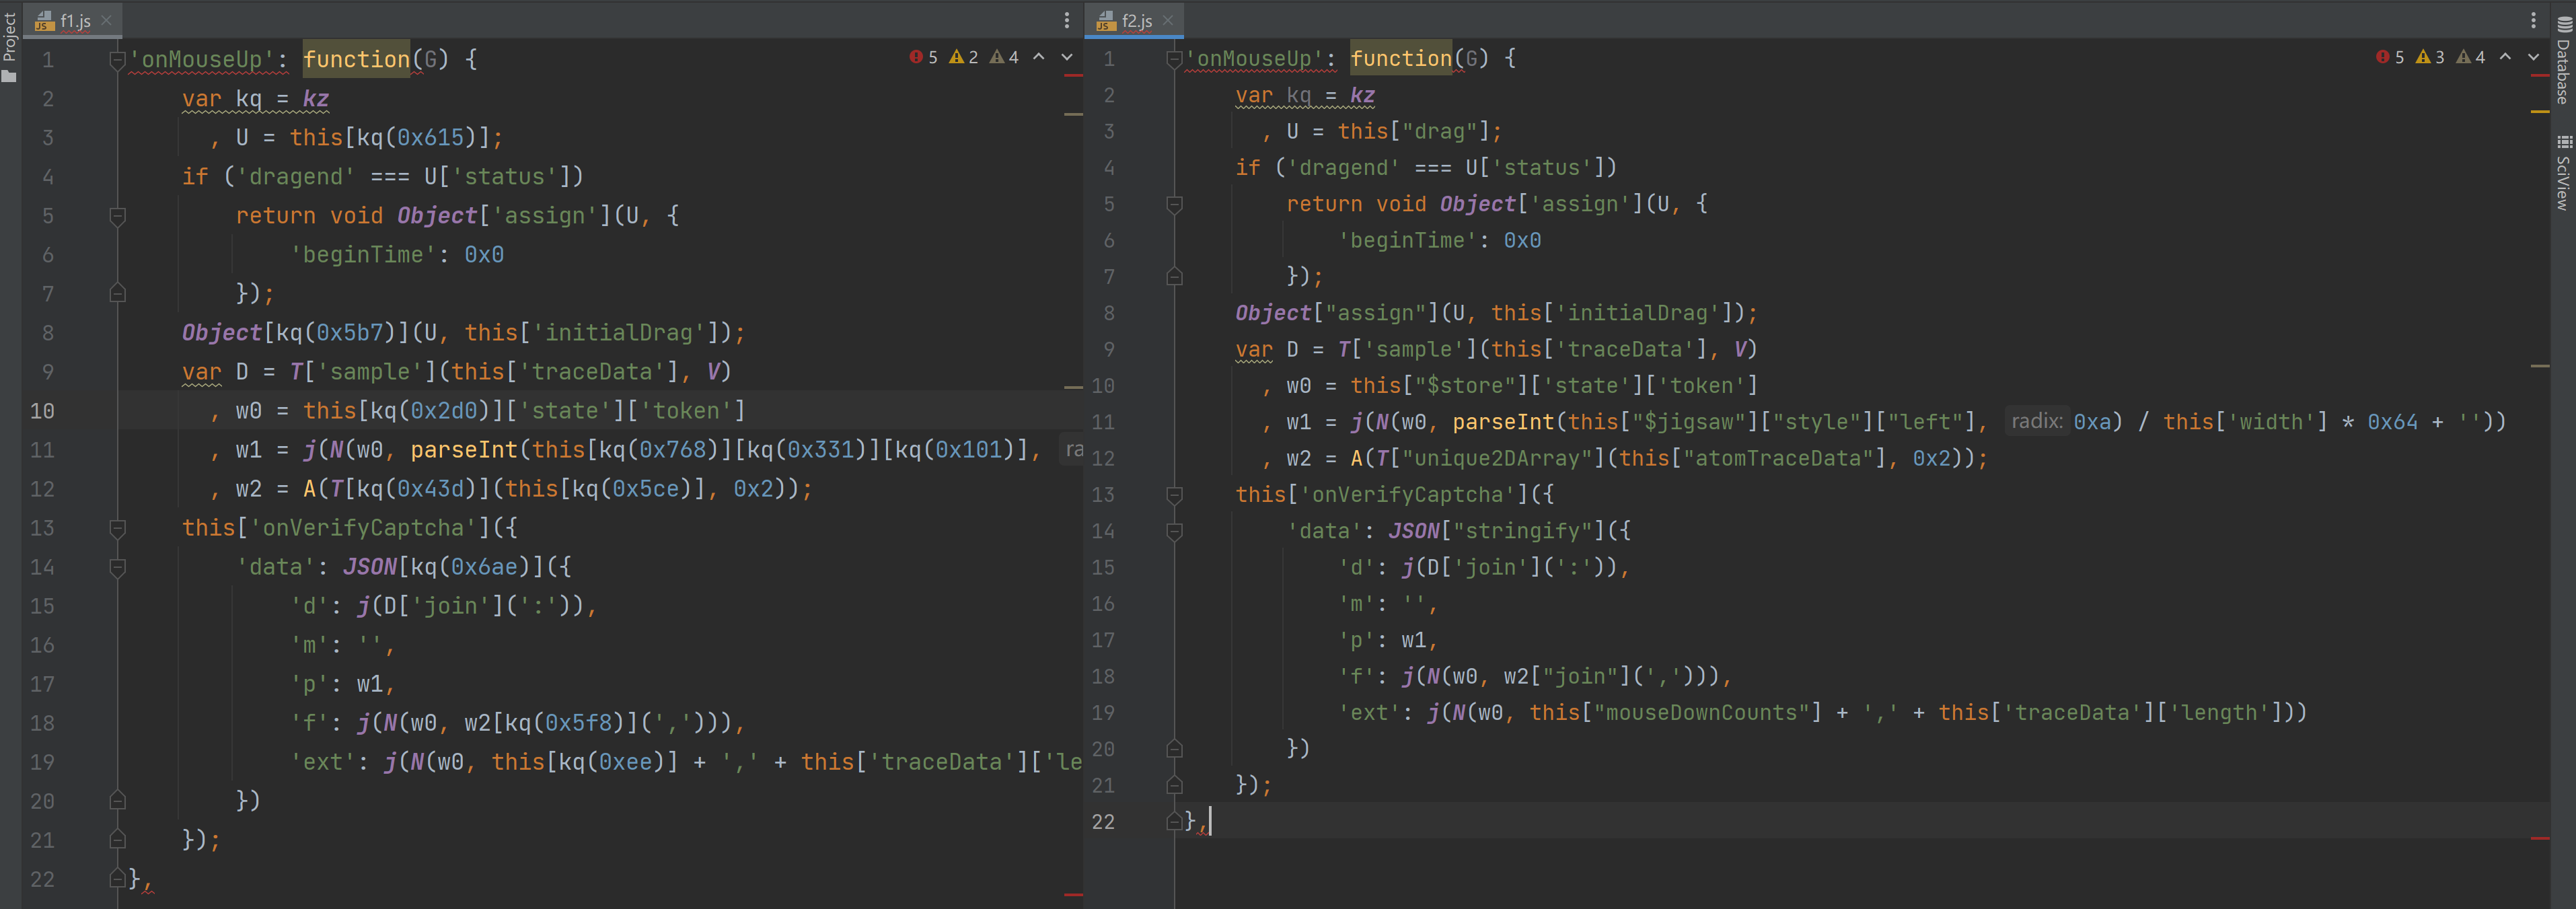
Task: Open tab options menu for f1.js pane
Action: pos(1067,20)
